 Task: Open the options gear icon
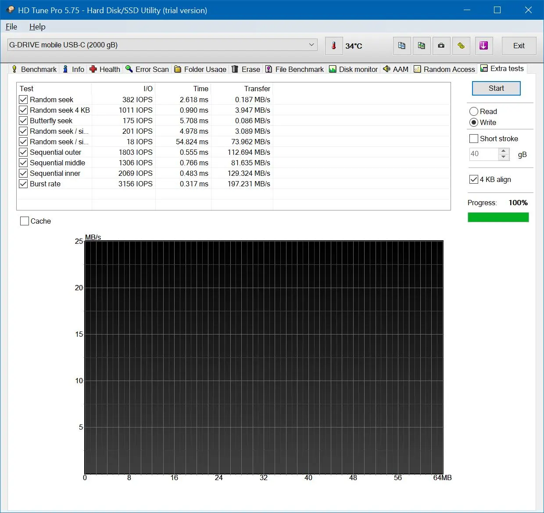coord(461,46)
